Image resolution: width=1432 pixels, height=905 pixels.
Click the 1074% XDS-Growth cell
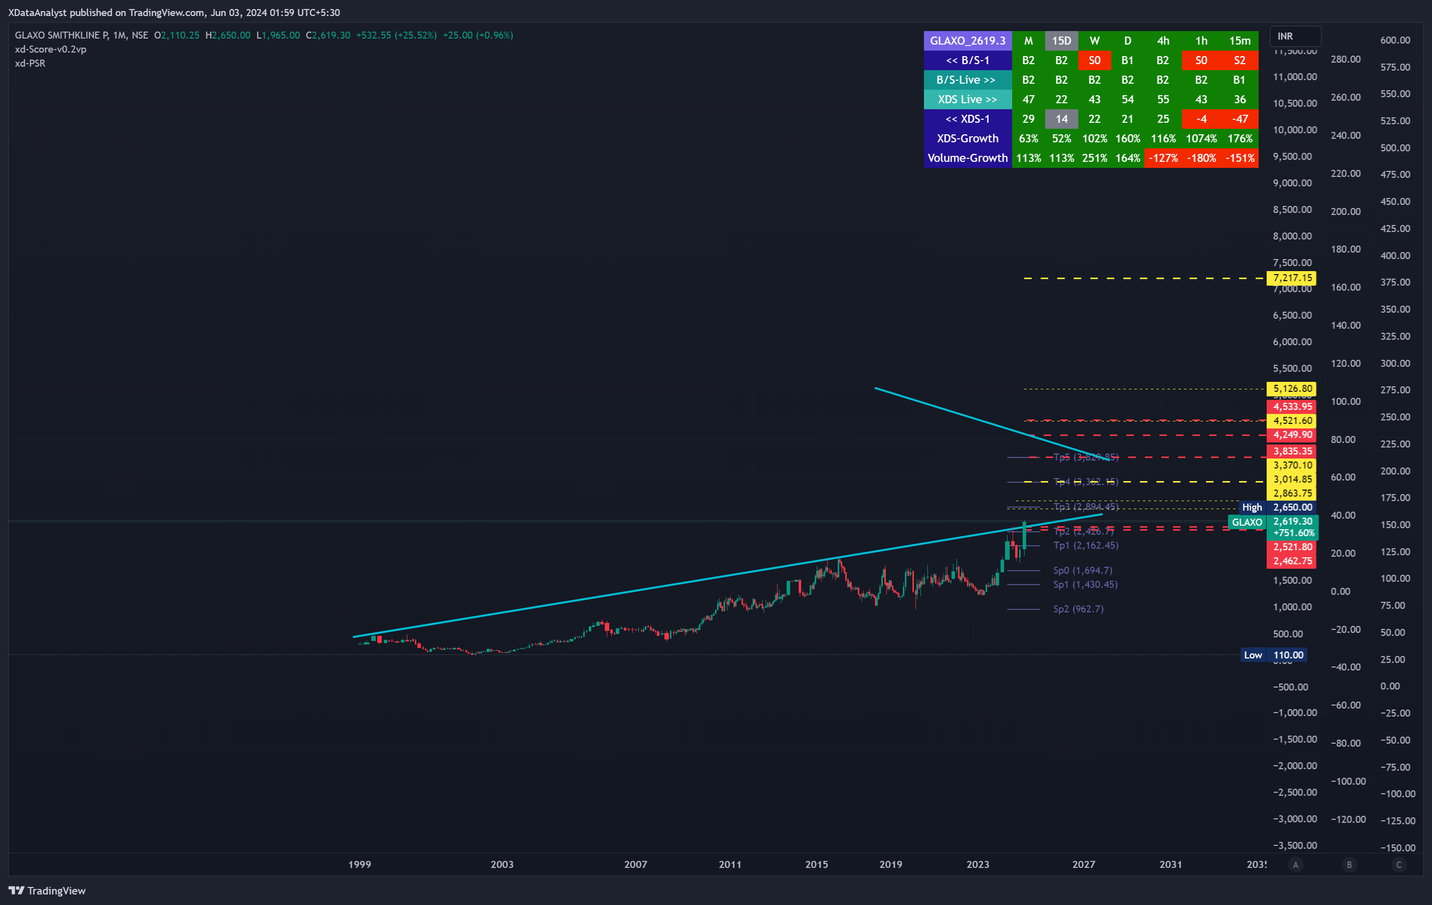(x=1201, y=138)
